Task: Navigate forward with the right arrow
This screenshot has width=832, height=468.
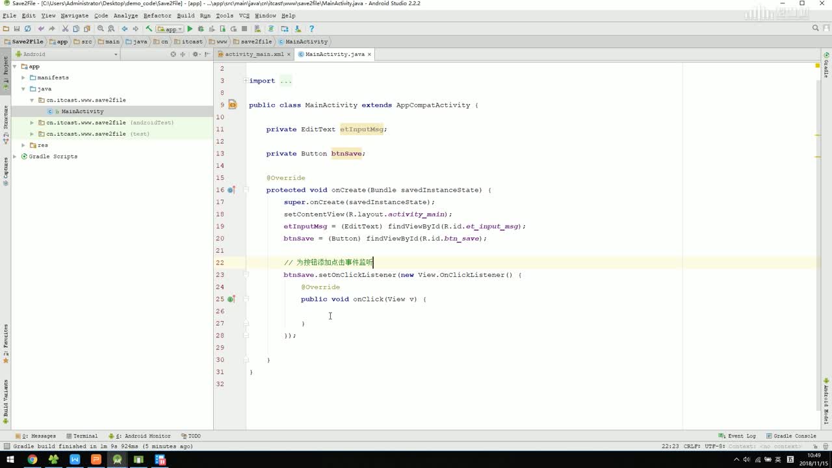Action: (136, 29)
